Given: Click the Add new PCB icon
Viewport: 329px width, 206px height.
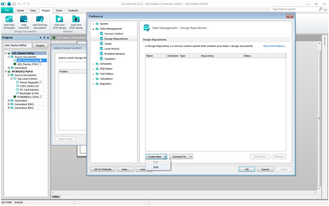Looking at the screenshot, I should click(24, 19).
